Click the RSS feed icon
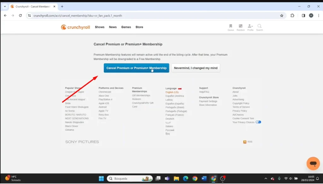The width and height of the screenshot is (323, 184). coord(245,142)
